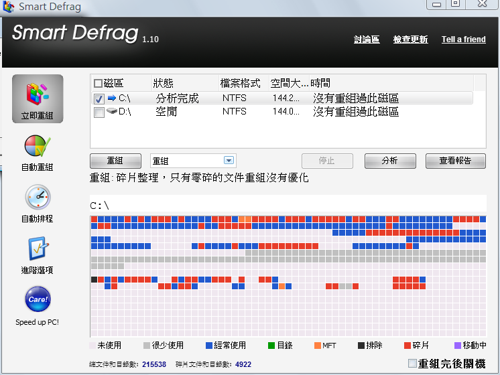Click the C:\ drive arrow icon

pos(111,98)
